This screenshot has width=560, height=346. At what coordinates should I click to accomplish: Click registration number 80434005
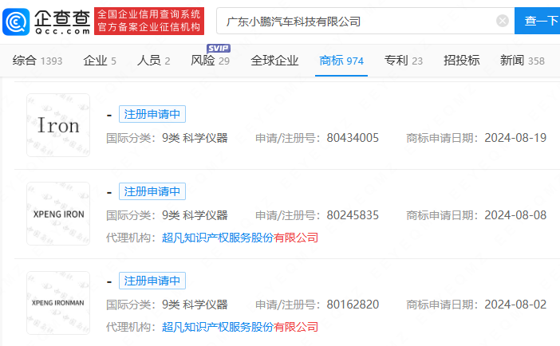point(353,138)
